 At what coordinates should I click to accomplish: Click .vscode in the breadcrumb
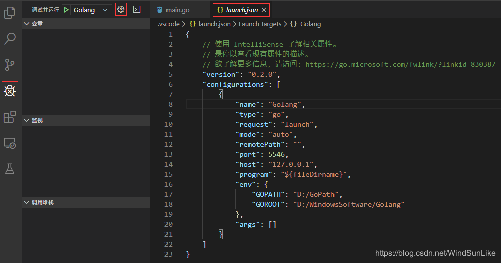169,24
